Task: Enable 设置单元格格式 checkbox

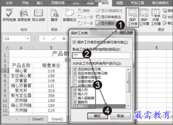Action: [75, 77]
